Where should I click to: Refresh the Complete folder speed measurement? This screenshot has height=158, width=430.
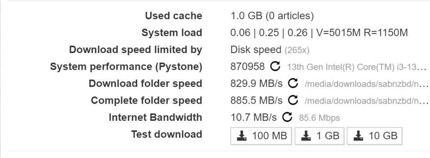(293, 100)
